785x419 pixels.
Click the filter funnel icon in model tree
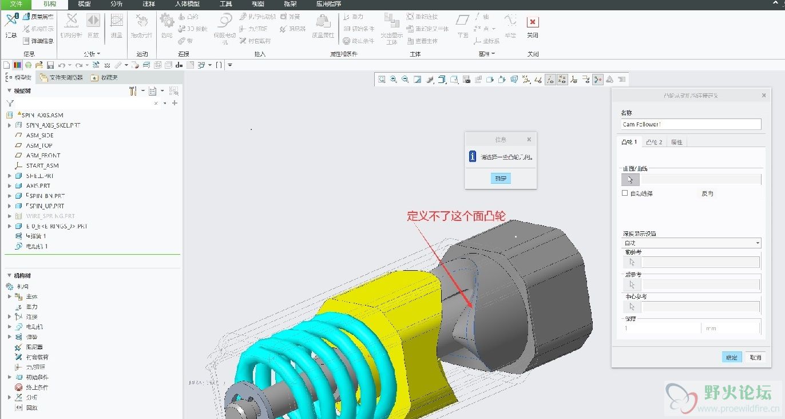[x=10, y=103]
